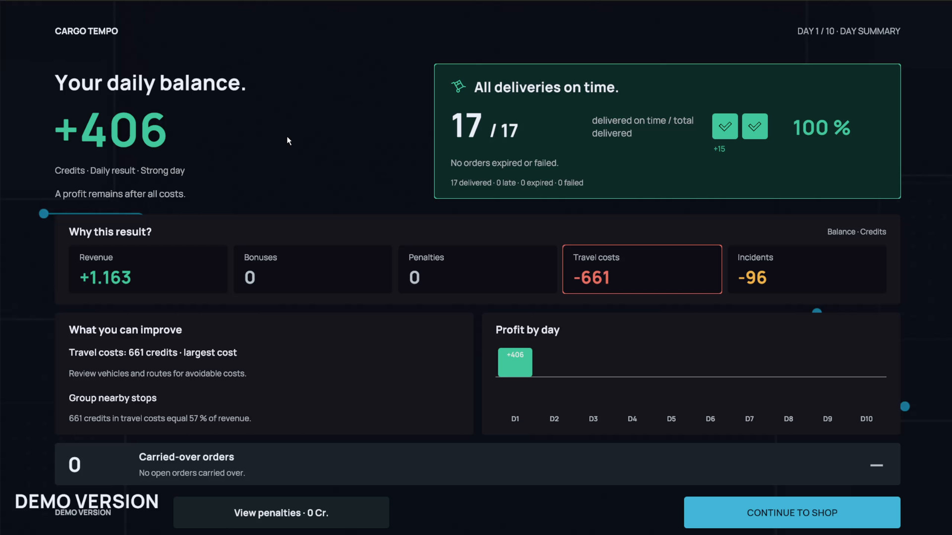Viewport: 952px width, 535px height.
Task: Click the +406 daily balance figure
Action: click(x=111, y=130)
